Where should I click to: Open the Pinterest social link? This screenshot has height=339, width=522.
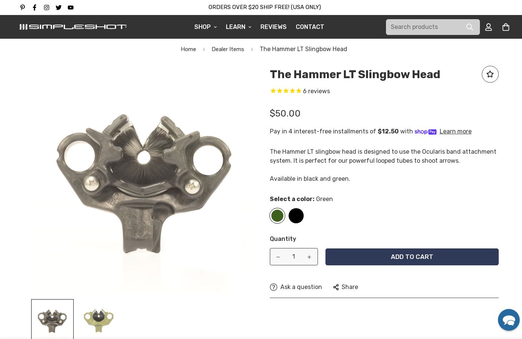coord(23,8)
